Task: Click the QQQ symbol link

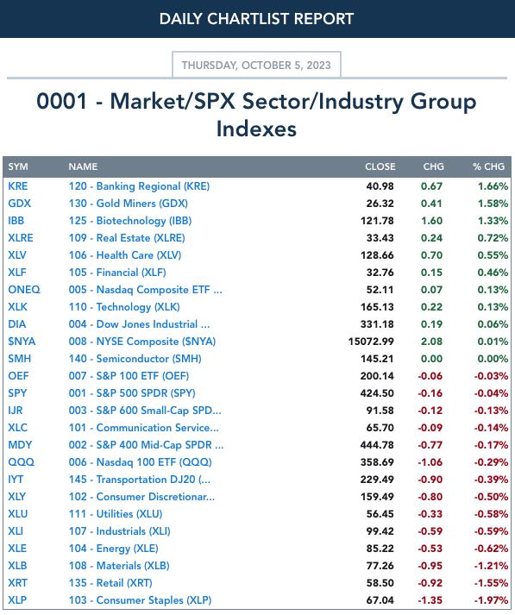Action: [22, 462]
